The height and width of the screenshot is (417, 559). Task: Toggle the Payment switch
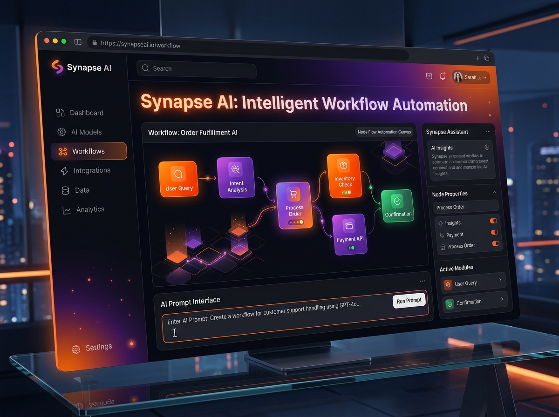pyautogui.click(x=495, y=232)
